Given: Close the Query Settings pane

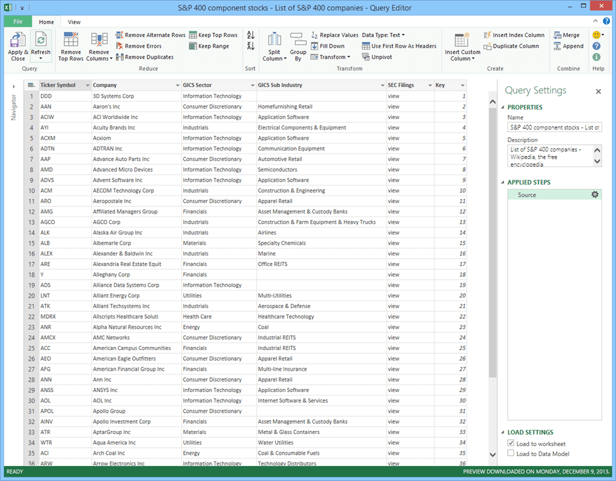Looking at the screenshot, I should (x=598, y=91).
